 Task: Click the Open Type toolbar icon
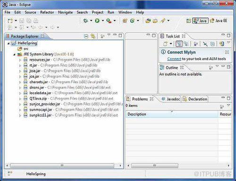(x=148, y=21)
